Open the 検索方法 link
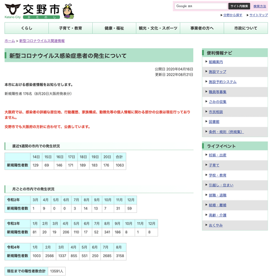The height and width of the screenshot is (279, 276). pyautogui.click(x=260, y=6)
